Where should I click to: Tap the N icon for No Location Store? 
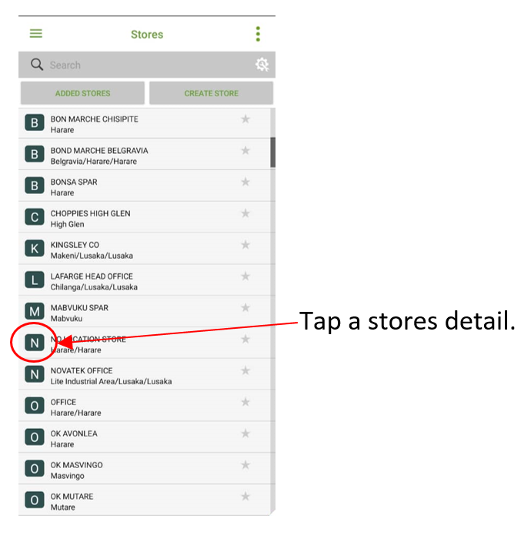[35, 343]
